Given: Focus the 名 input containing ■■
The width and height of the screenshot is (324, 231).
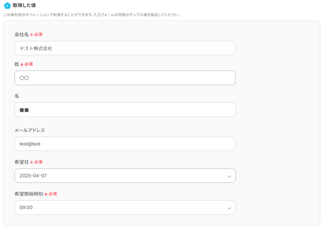Looking at the screenshot, I should coord(125,110).
